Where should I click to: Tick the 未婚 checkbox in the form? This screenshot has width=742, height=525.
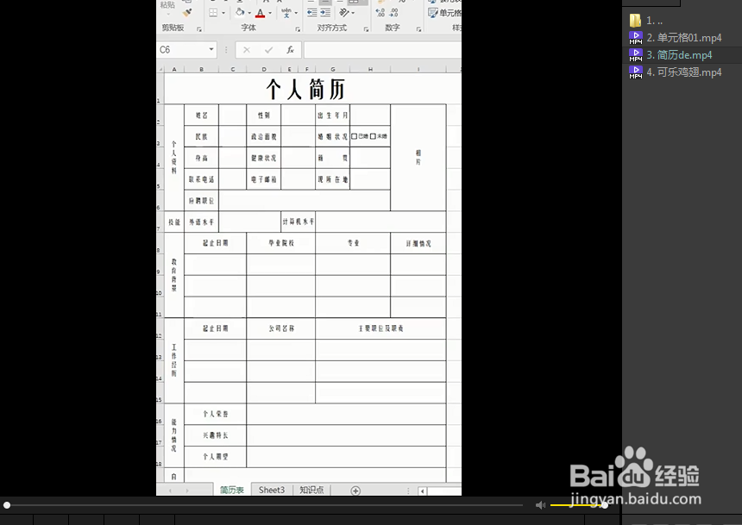[373, 136]
